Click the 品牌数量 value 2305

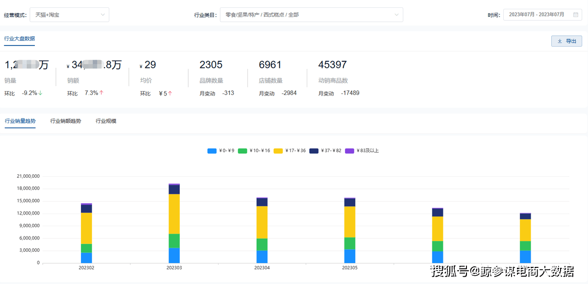pyautogui.click(x=211, y=65)
